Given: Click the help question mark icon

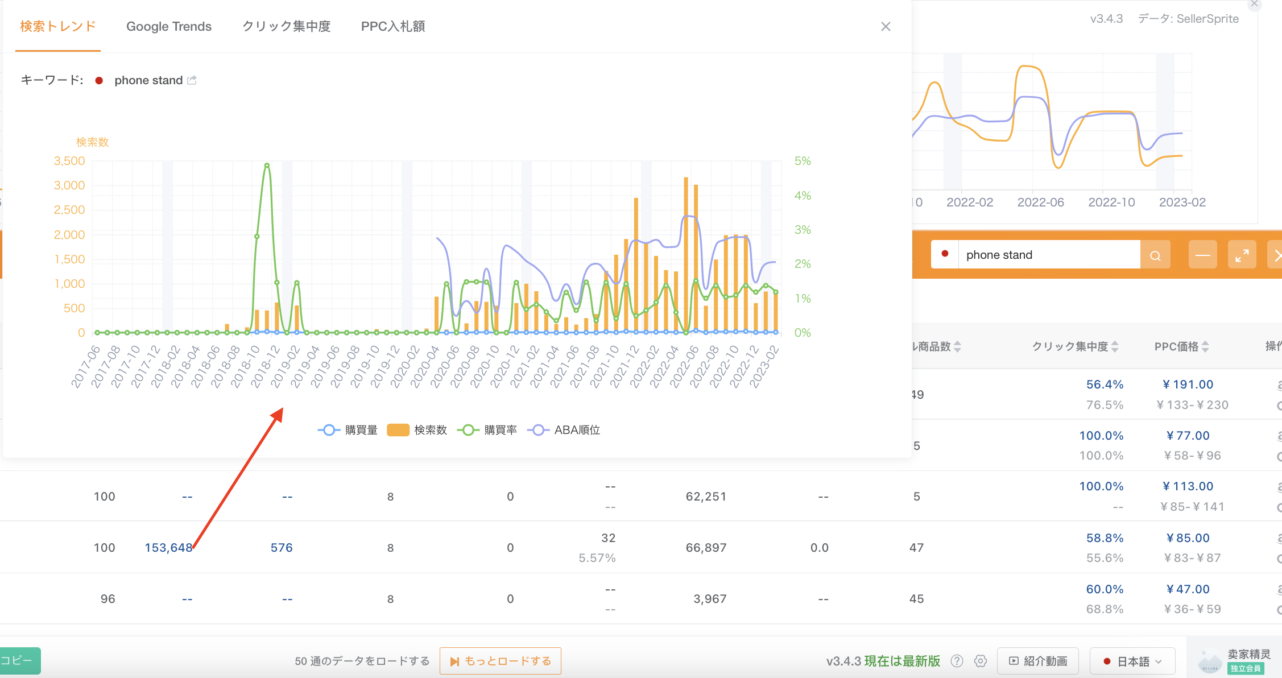Looking at the screenshot, I should [957, 661].
